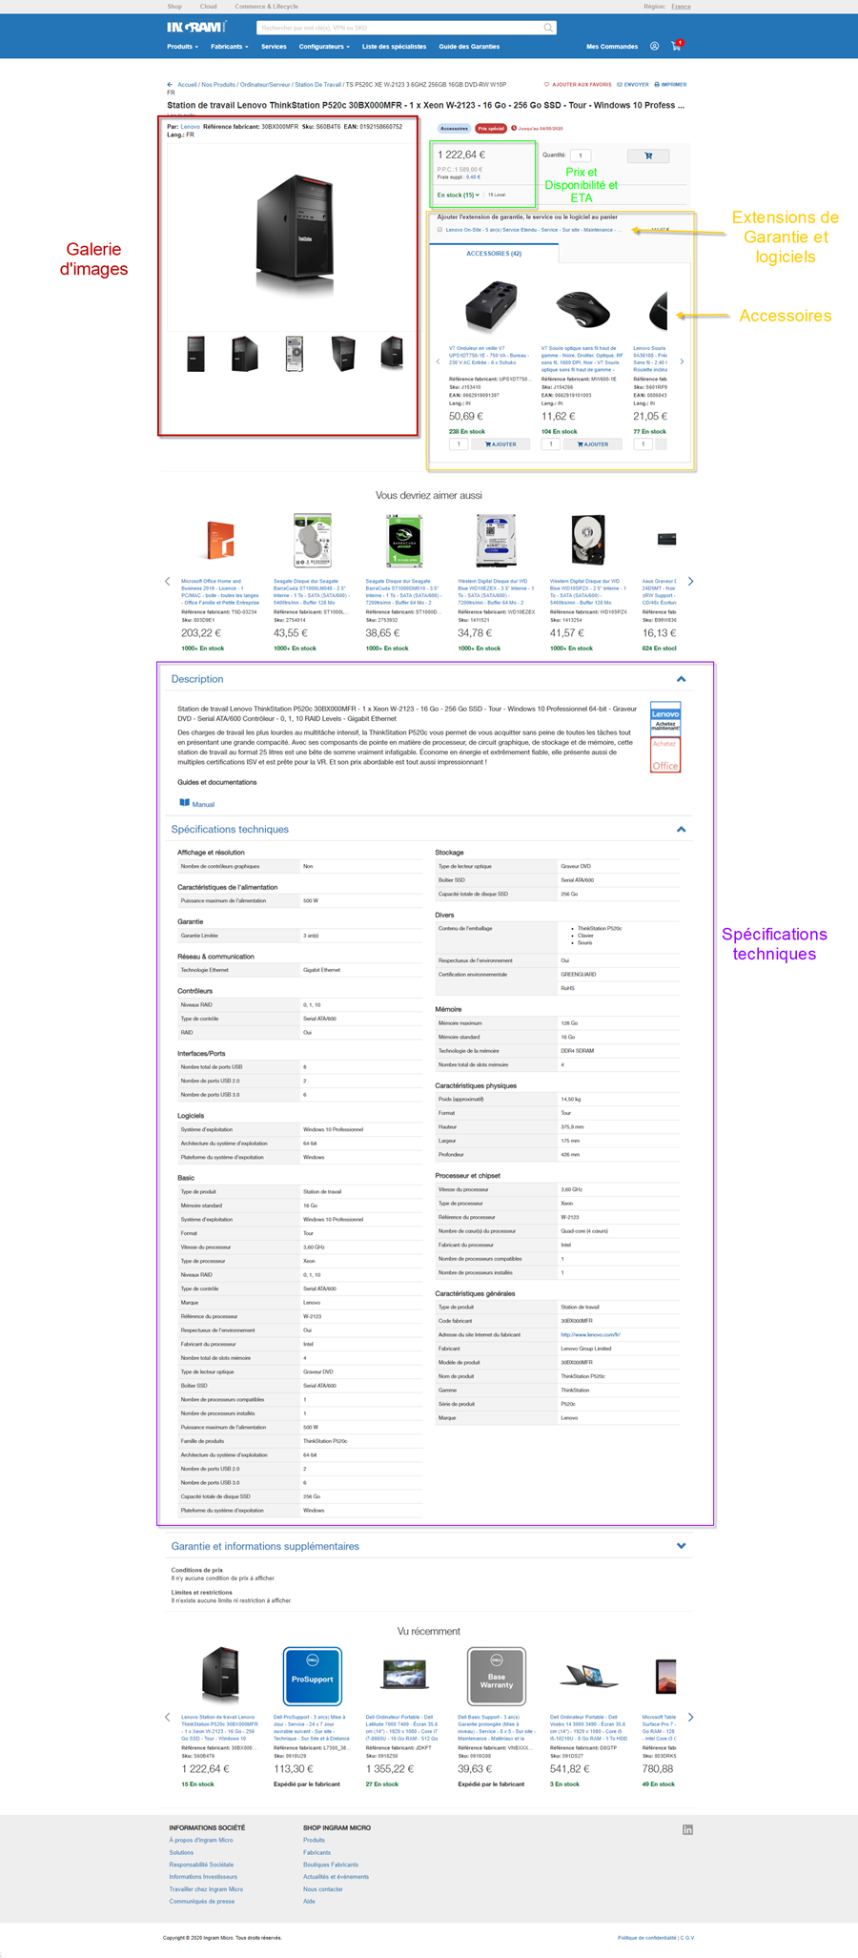Click the Accessoires badge
The height and width of the screenshot is (1958, 858).
[454, 128]
